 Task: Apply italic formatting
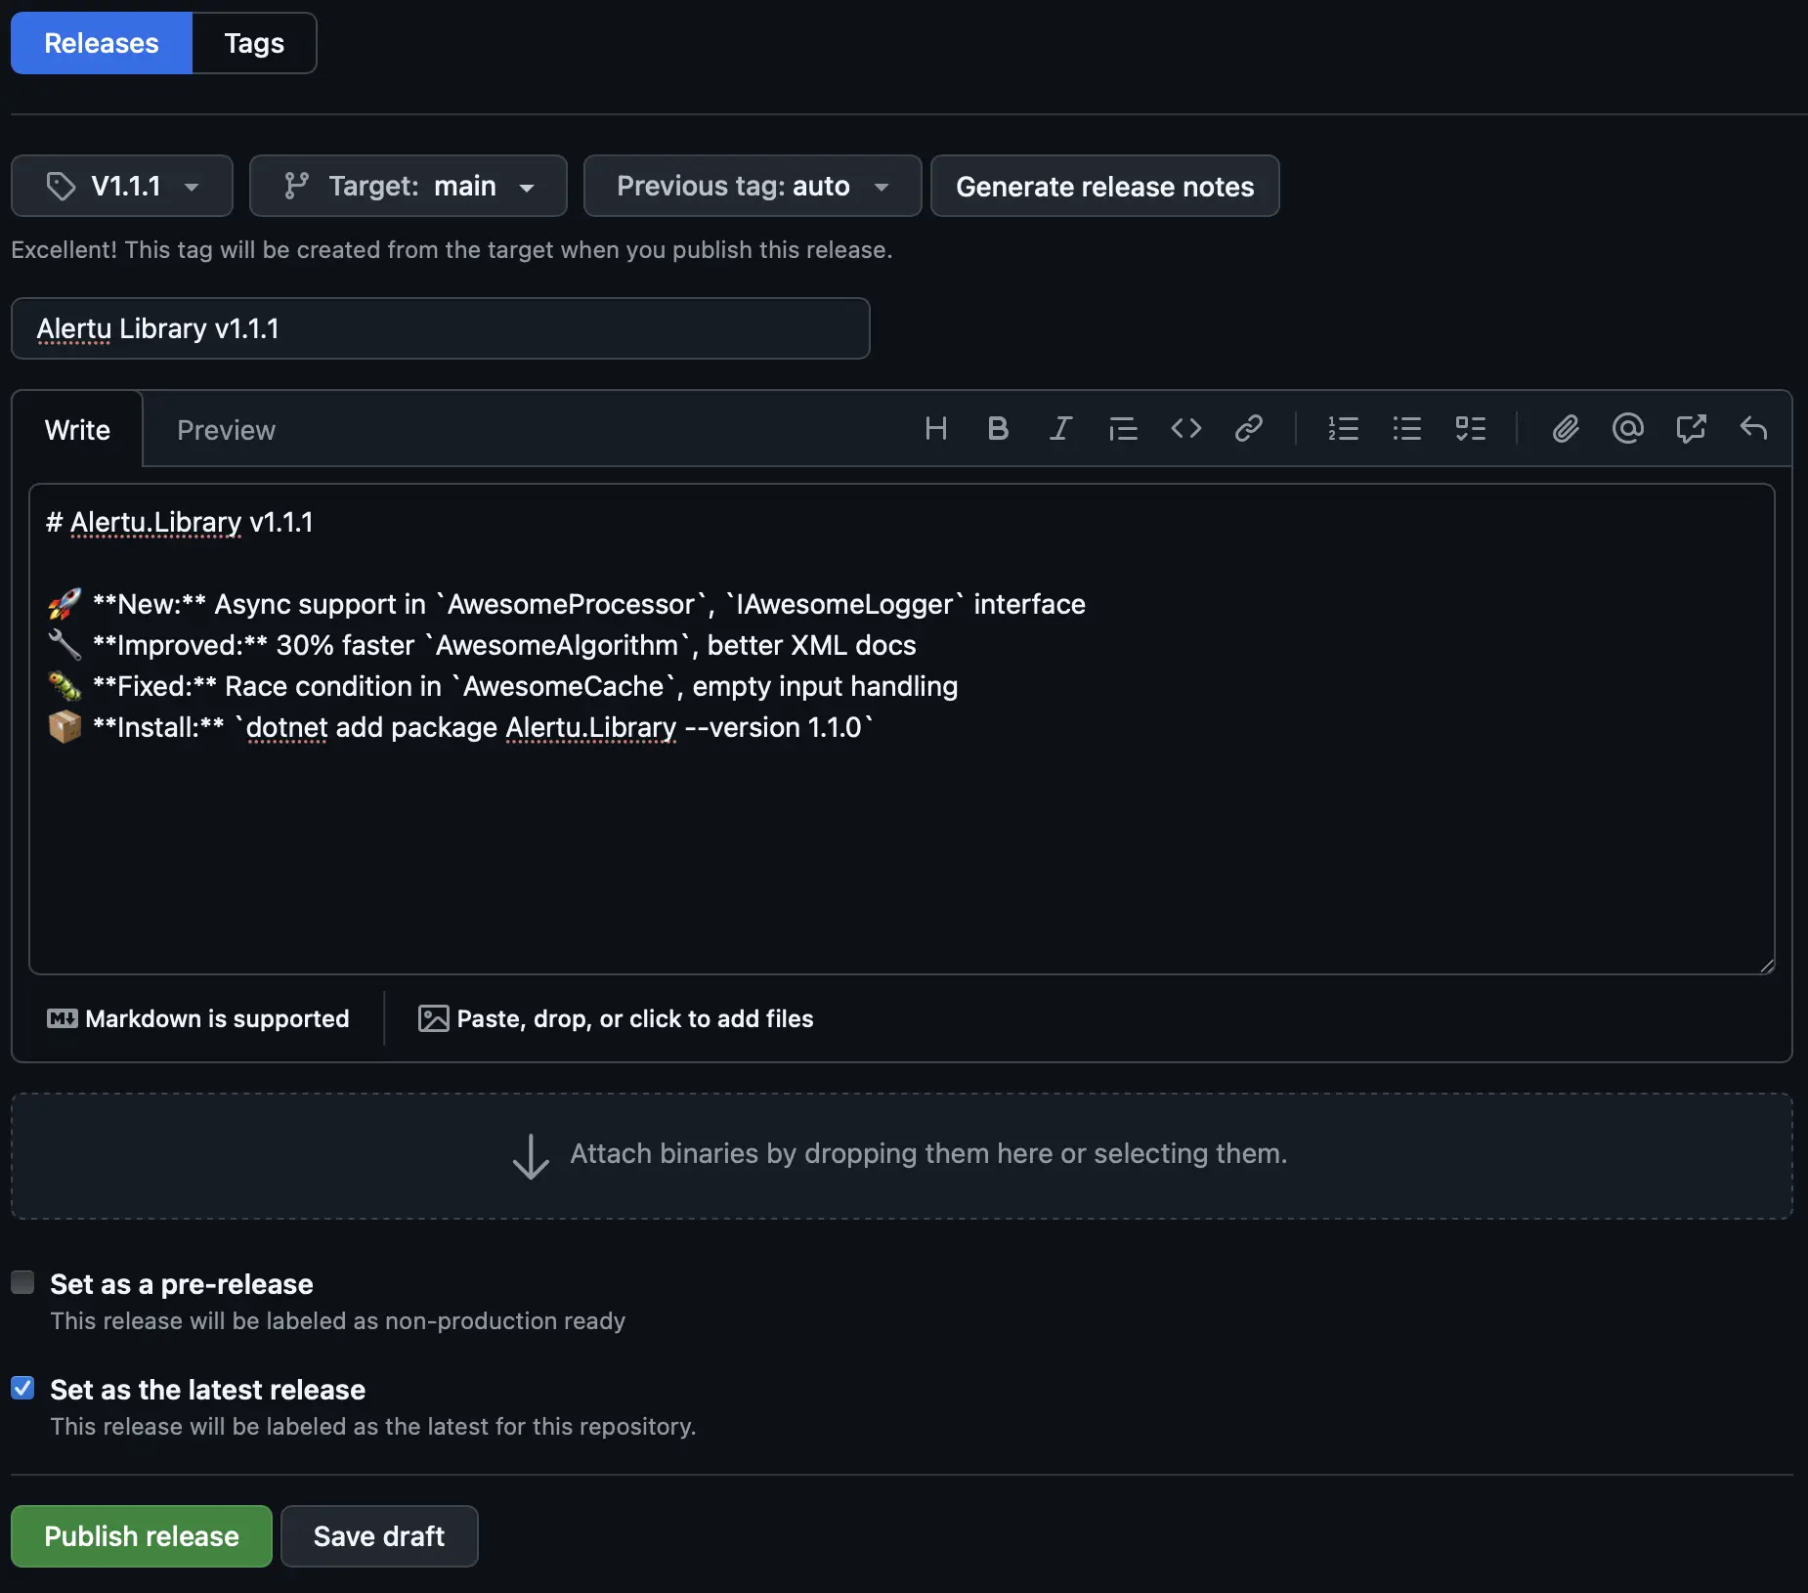tap(1060, 428)
